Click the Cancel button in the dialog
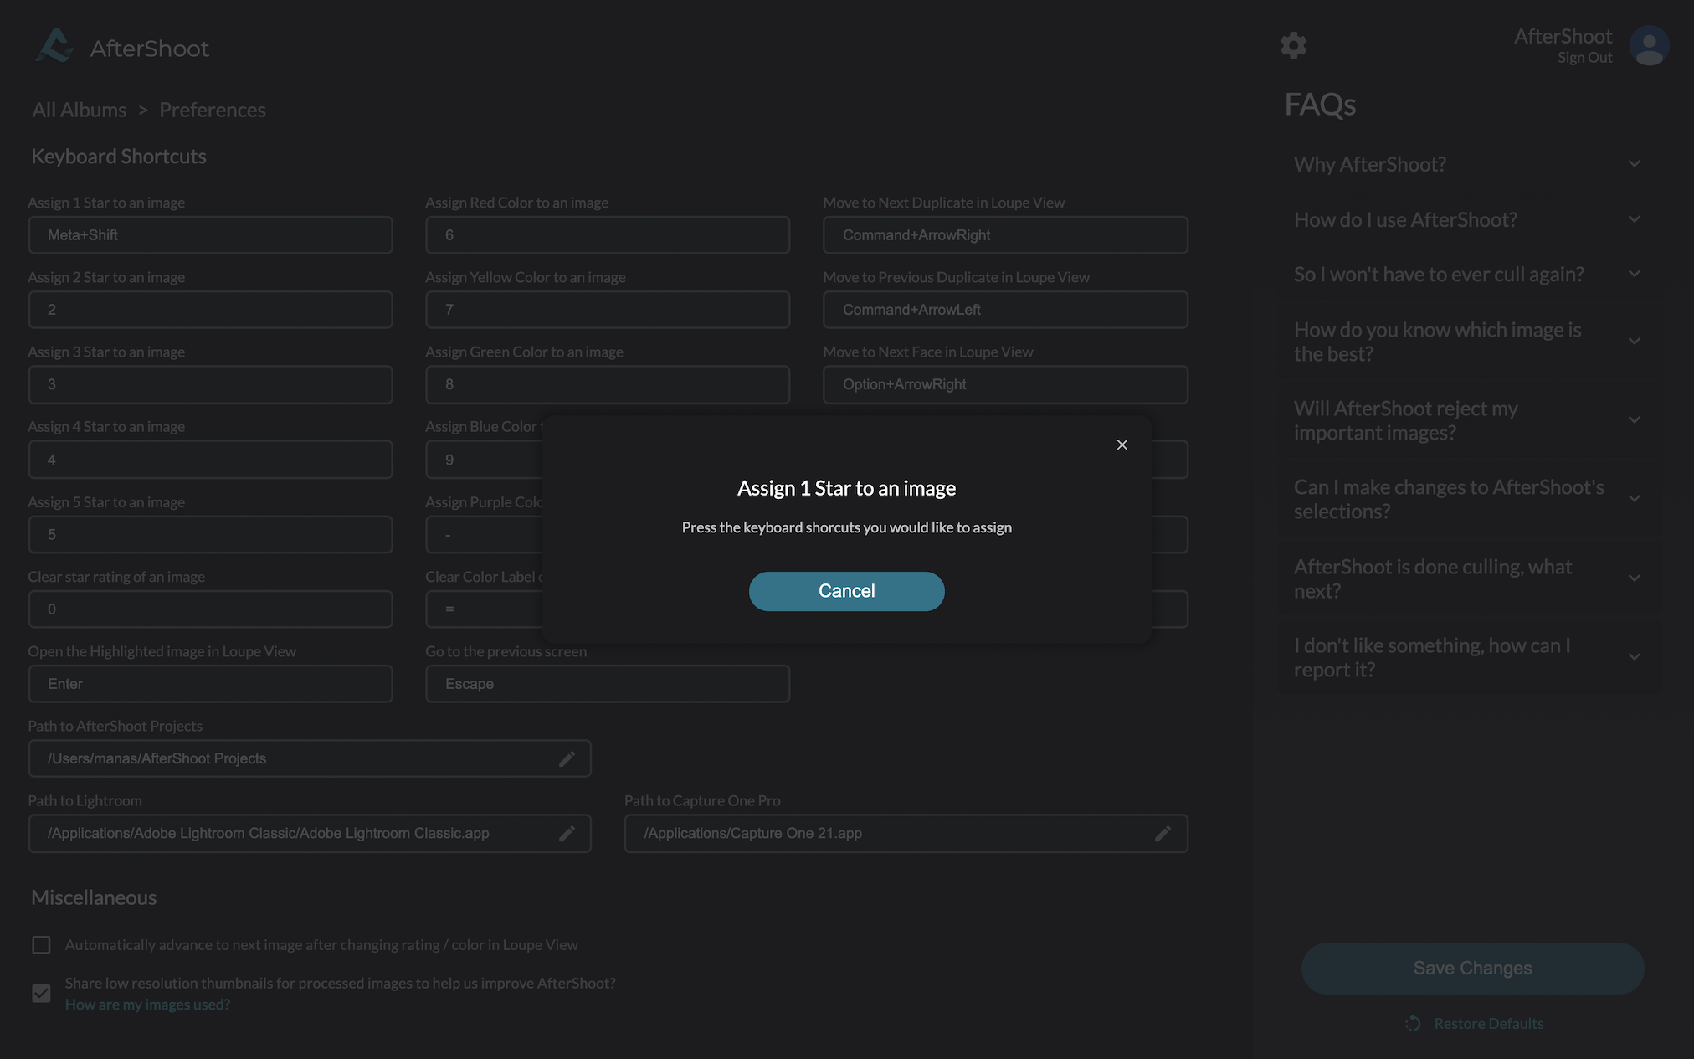 (846, 590)
